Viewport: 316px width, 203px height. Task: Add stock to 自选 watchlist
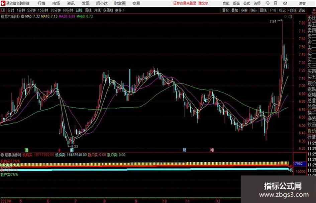pyautogui.click(x=292, y=10)
